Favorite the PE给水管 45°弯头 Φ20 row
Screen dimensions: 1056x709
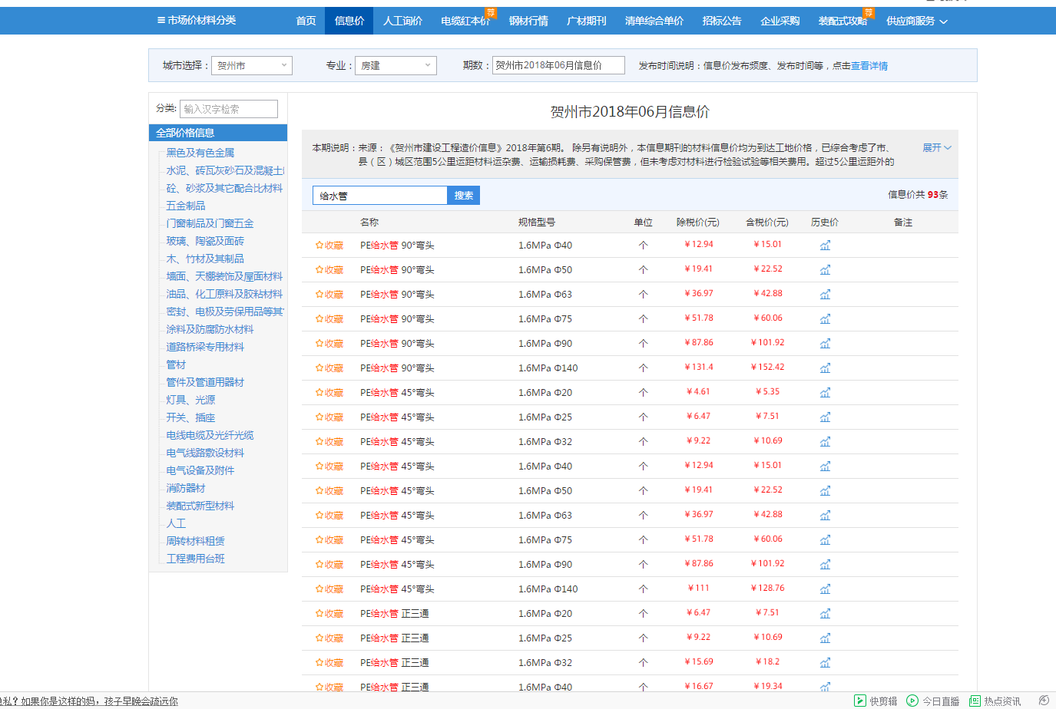[329, 393]
